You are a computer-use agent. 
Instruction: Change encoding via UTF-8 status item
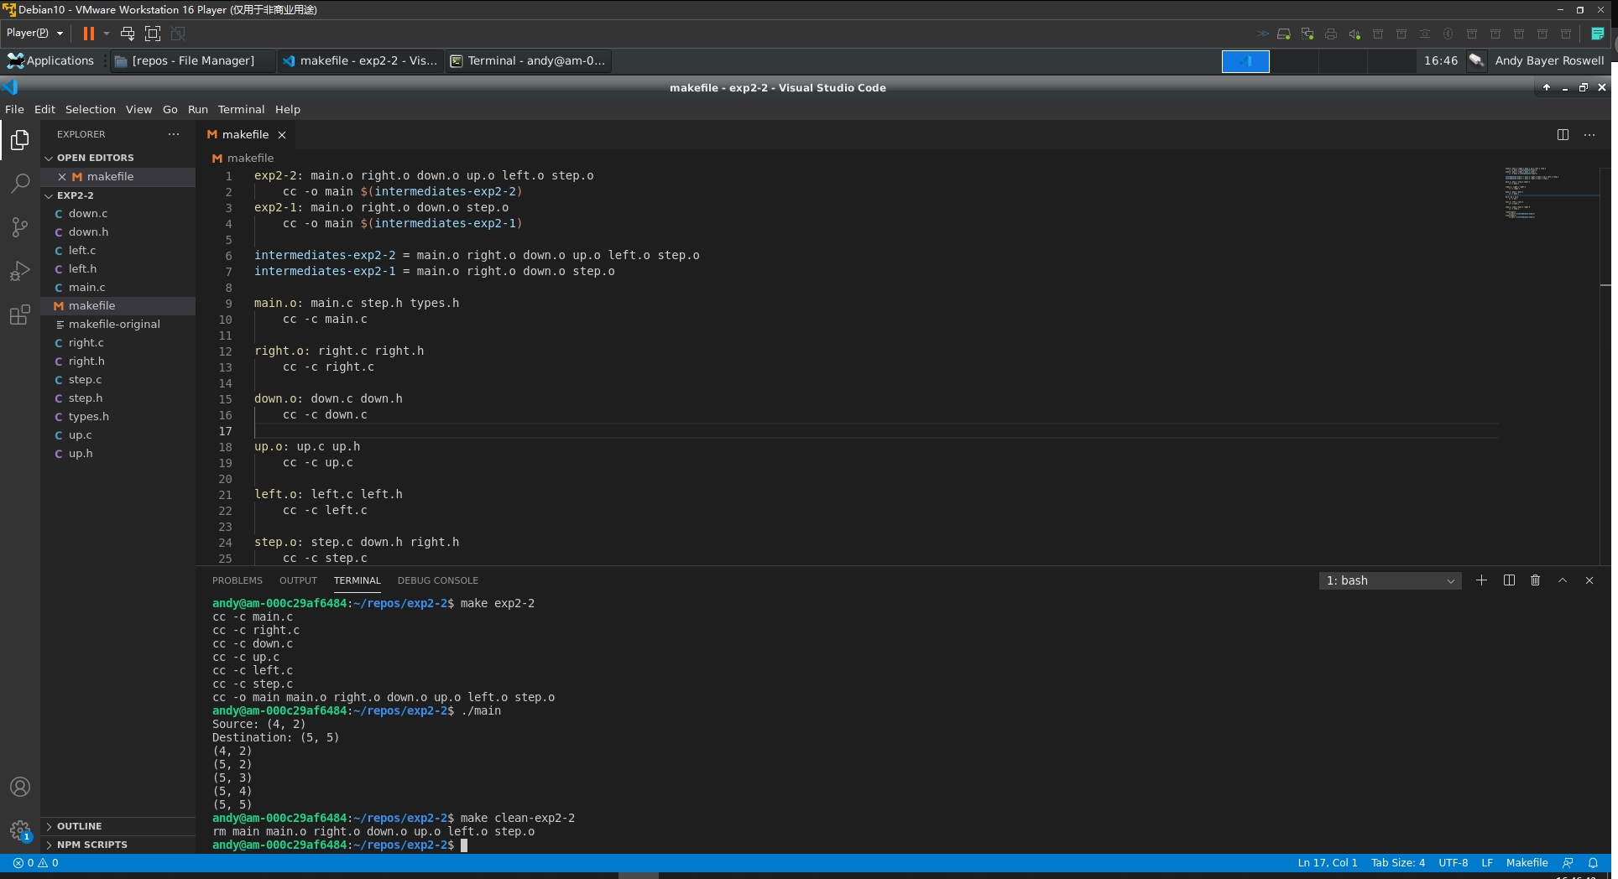(1454, 863)
